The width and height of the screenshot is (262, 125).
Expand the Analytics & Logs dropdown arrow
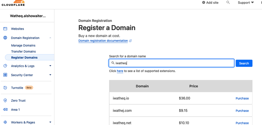(50, 66)
